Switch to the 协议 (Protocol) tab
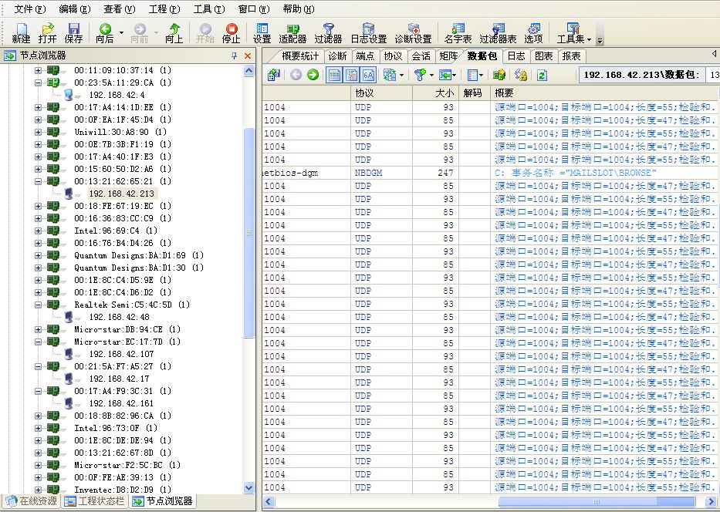 tap(393, 56)
